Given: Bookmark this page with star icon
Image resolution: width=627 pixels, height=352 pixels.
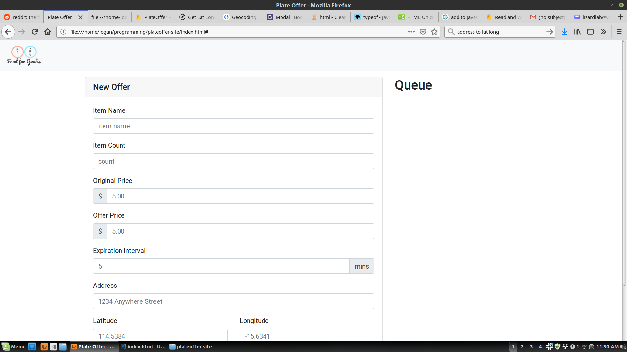Looking at the screenshot, I should tap(434, 32).
